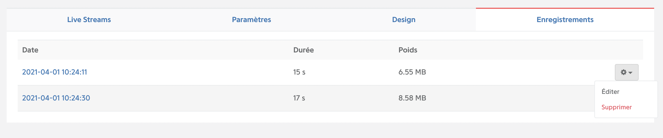Click the Poids column header
The height and width of the screenshot is (138, 663).
(x=408, y=50)
